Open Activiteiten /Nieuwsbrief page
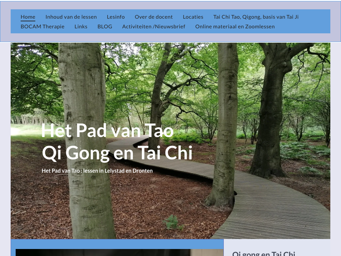 (154, 26)
